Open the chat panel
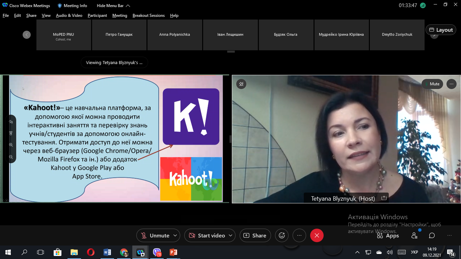 [432, 235]
